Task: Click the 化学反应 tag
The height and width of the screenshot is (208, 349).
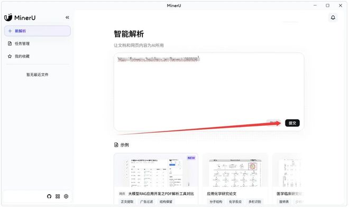Action: tap(235, 202)
